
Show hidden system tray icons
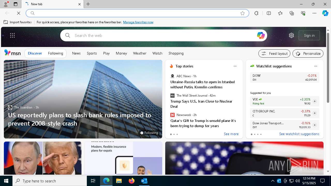point(273,181)
